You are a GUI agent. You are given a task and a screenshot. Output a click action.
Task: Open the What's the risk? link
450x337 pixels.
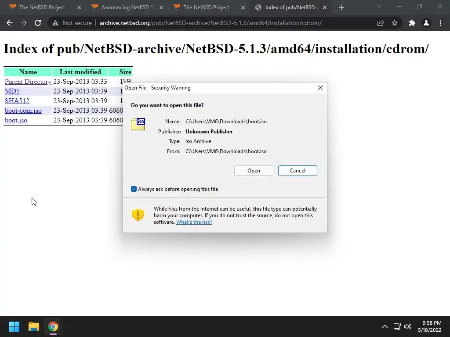[x=194, y=222]
